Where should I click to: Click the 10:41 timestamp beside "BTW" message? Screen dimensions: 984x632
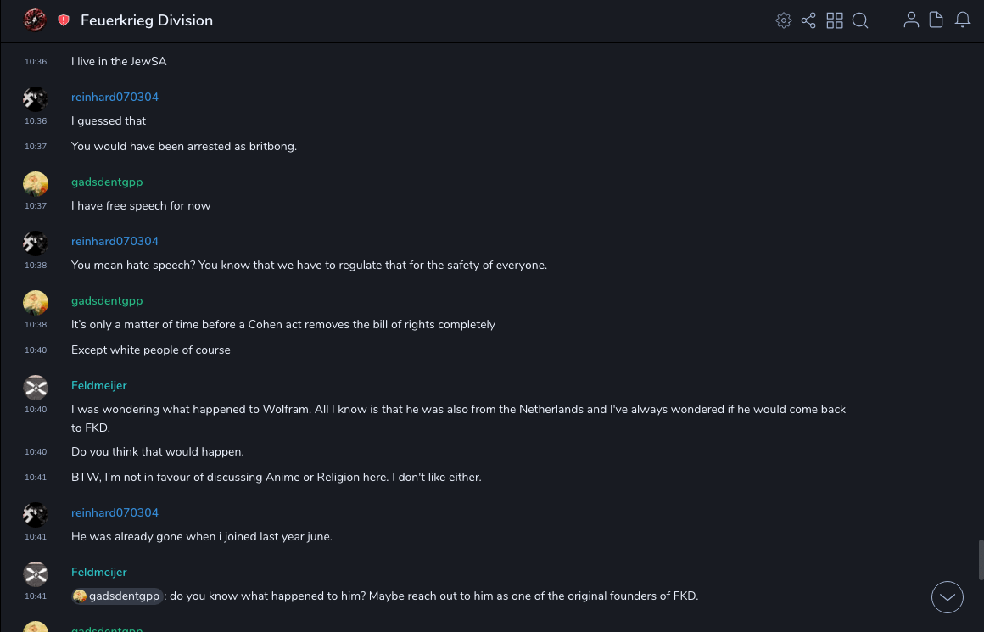[x=36, y=478]
